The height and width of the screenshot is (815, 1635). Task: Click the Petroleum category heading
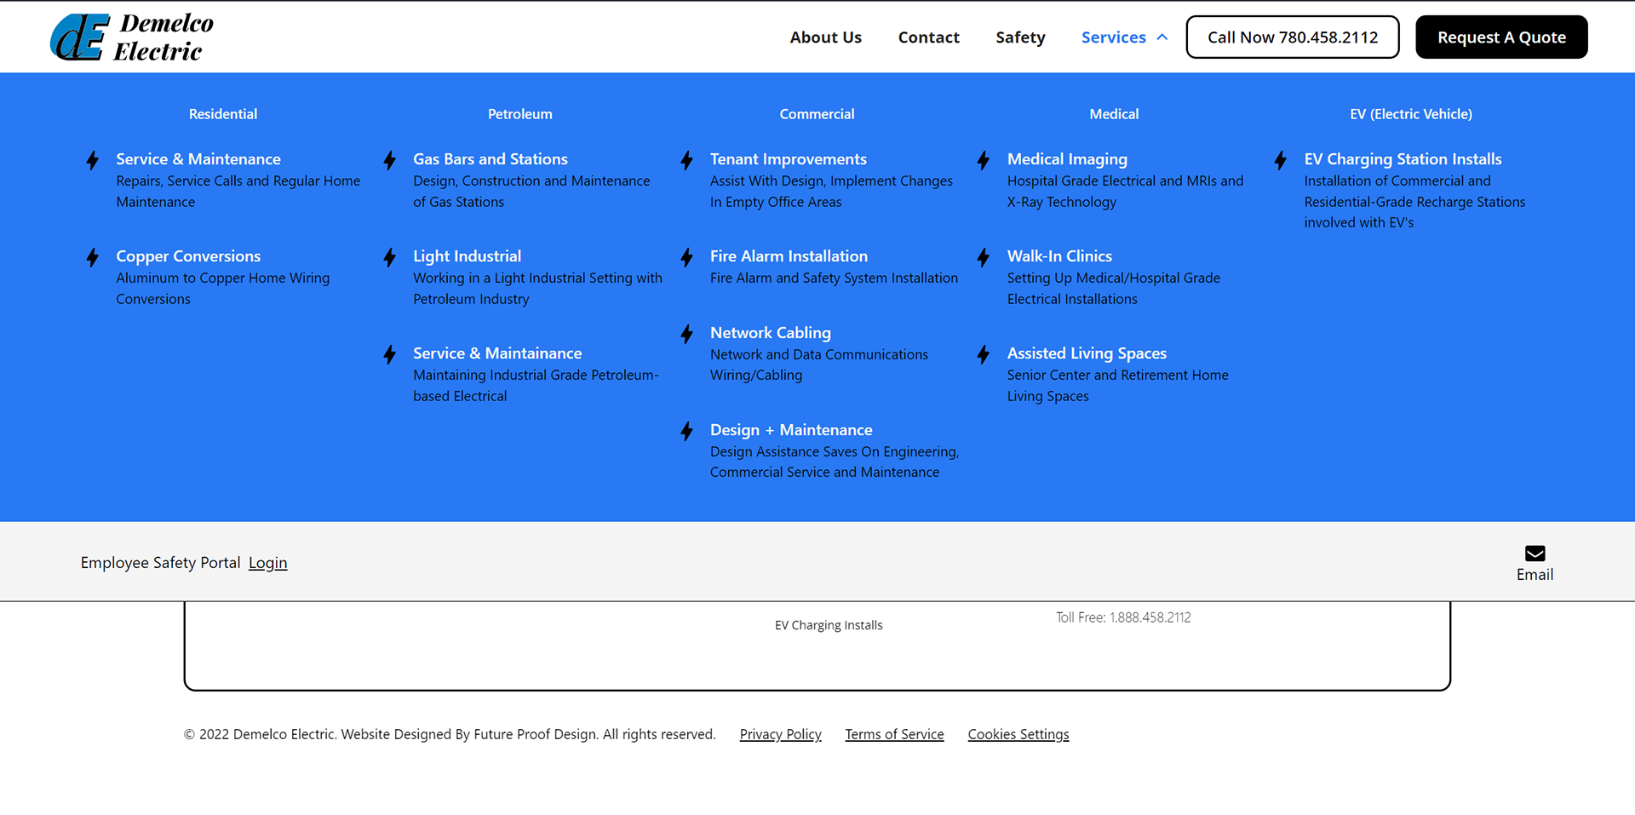[x=520, y=114]
